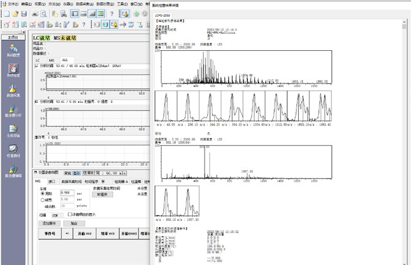The width and height of the screenshot is (411, 265).
Task: Toggle the green instrument monitor icon
Action: point(100,13)
